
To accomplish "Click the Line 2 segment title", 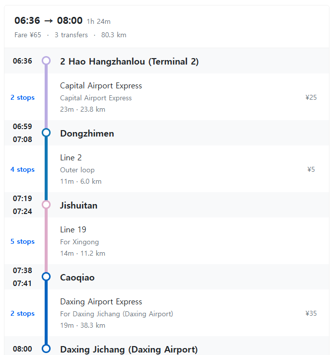I will pyautogui.click(x=71, y=158).
